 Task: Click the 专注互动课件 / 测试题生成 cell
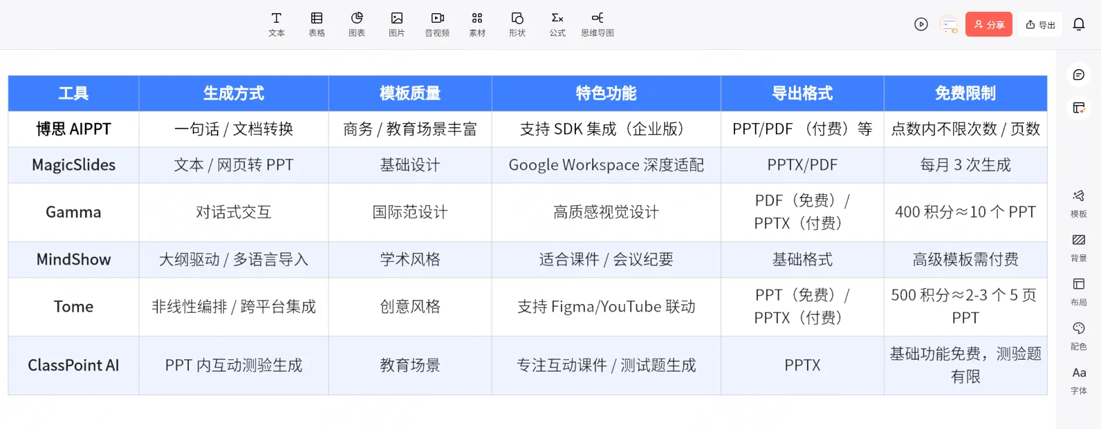tap(607, 365)
